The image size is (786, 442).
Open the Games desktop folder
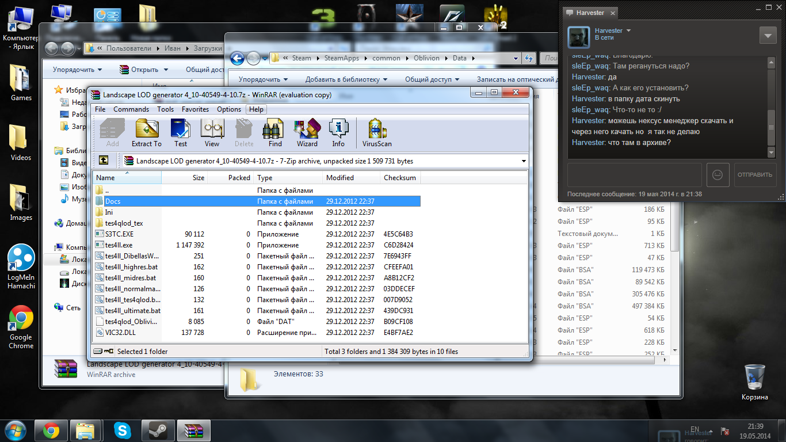pyautogui.click(x=21, y=83)
